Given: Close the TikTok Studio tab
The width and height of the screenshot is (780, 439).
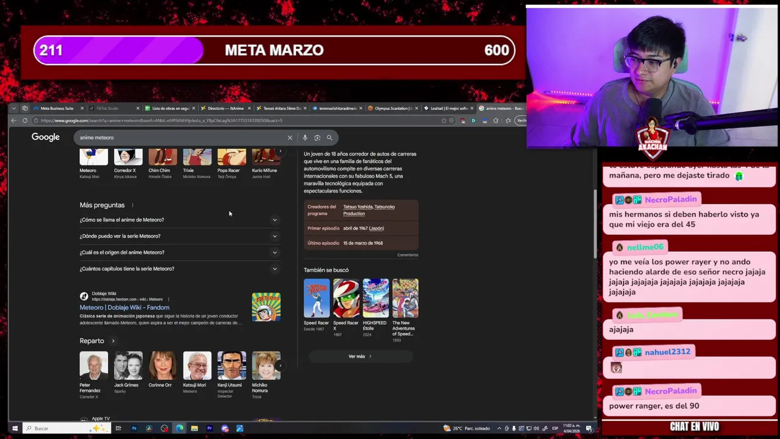Looking at the screenshot, I should (x=138, y=109).
